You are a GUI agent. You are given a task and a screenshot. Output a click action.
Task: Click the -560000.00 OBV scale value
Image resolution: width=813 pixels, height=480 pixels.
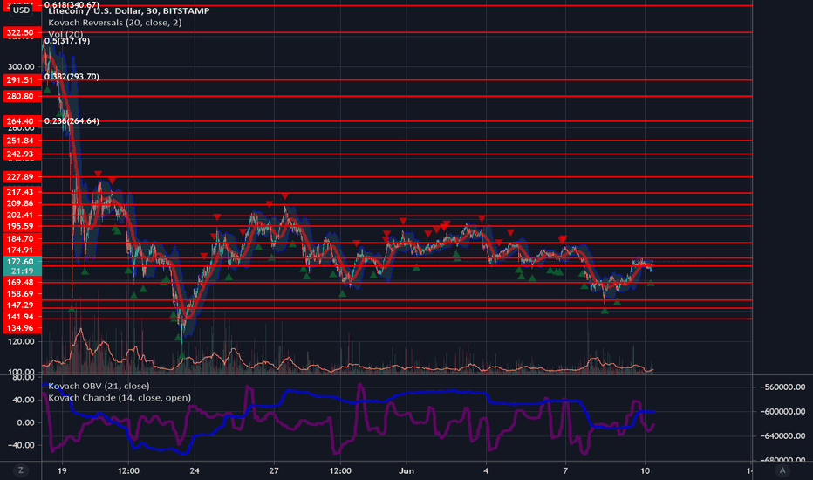782,387
